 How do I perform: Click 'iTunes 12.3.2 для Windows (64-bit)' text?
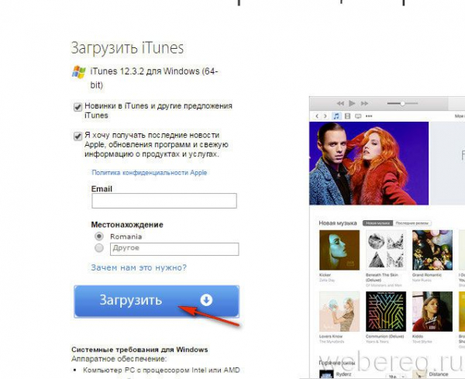click(x=154, y=78)
